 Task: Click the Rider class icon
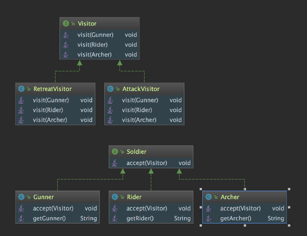(x=115, y=197)
